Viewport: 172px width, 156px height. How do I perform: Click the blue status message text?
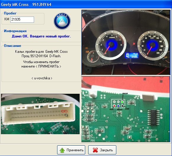click(x=41, y=36)
